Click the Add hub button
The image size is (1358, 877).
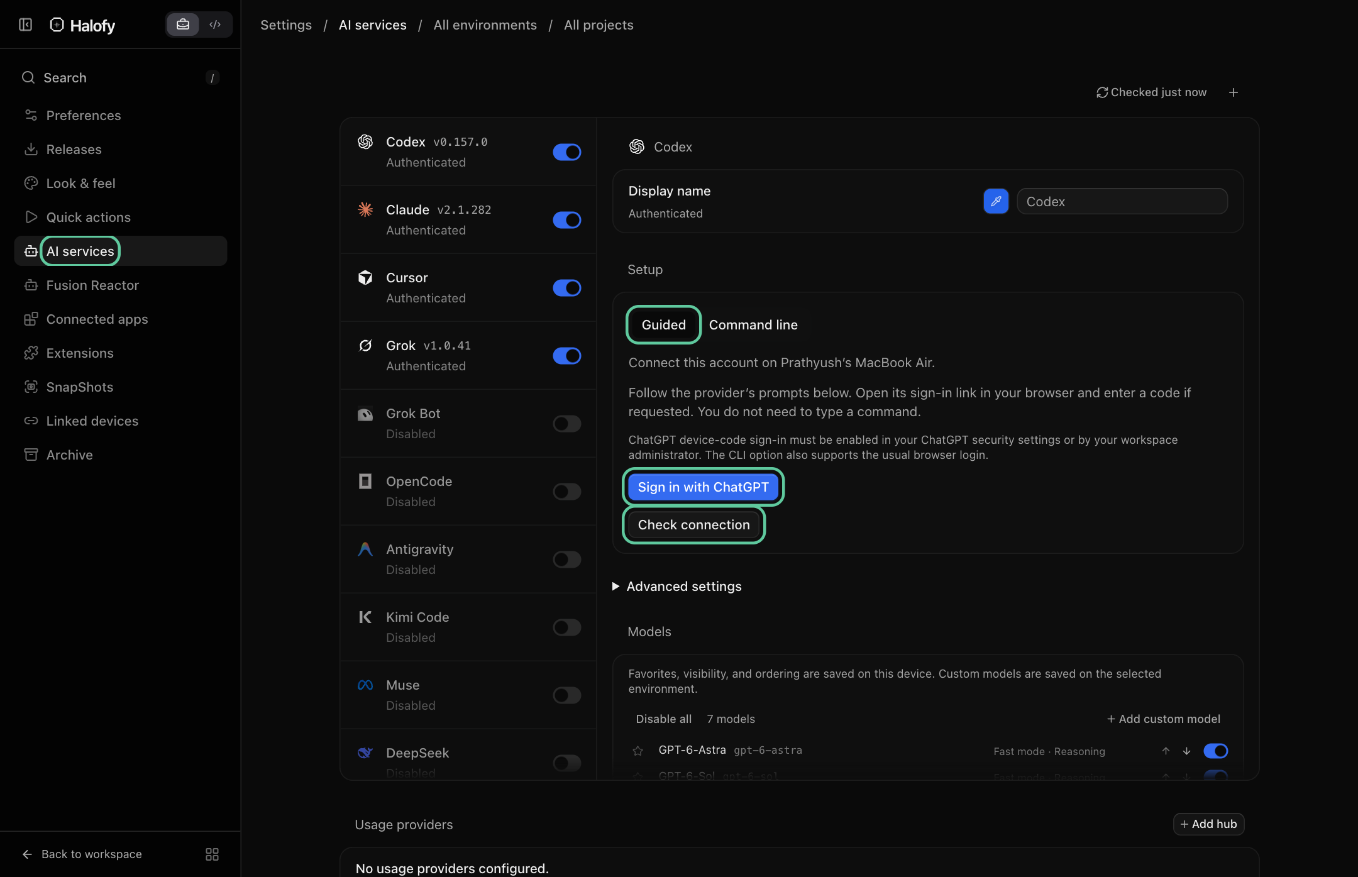coord(1208,824)
